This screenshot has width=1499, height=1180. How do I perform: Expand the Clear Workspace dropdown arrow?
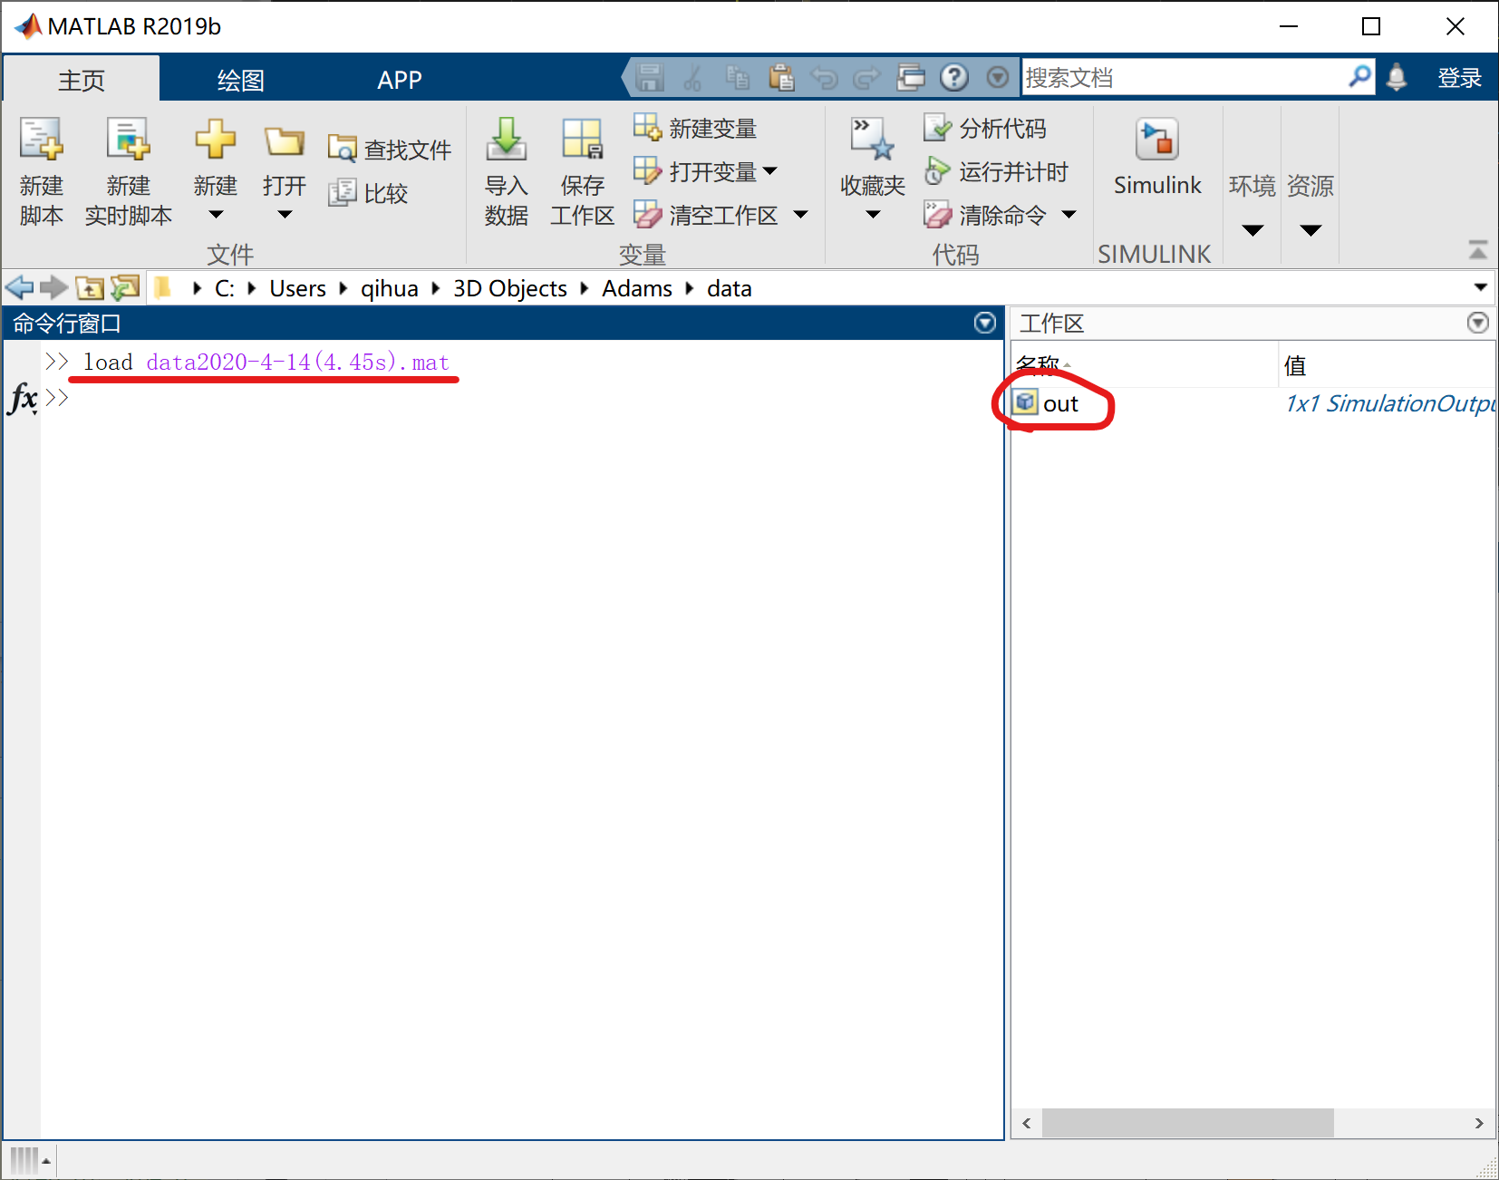point(800,215)
